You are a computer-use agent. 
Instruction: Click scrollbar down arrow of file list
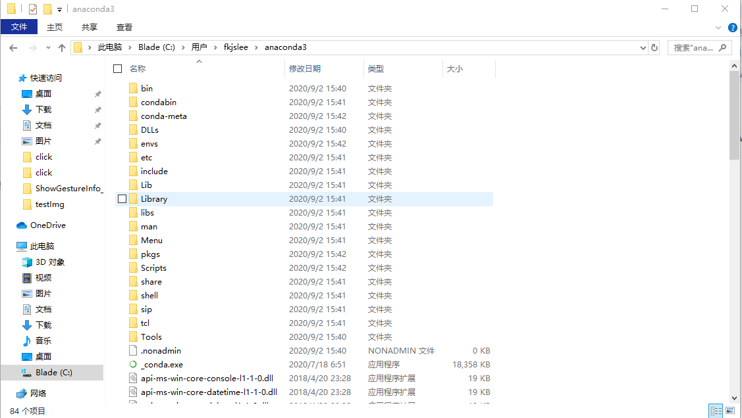(734, 398)
